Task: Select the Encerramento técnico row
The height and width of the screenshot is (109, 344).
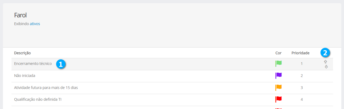Action: [x=33, y=64]
